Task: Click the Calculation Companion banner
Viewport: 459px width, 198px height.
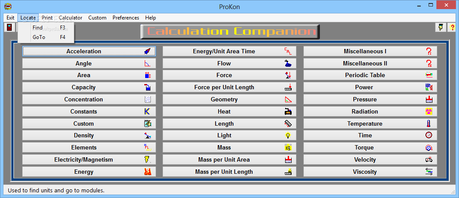Action: [x=230, y=32]
